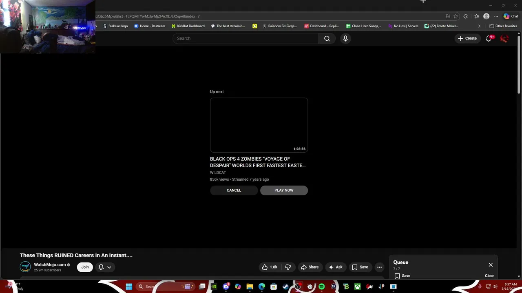This screenshot has height=293, width=522.
Task: Click the Windows taskbar search box
Action: pos(165,286)
